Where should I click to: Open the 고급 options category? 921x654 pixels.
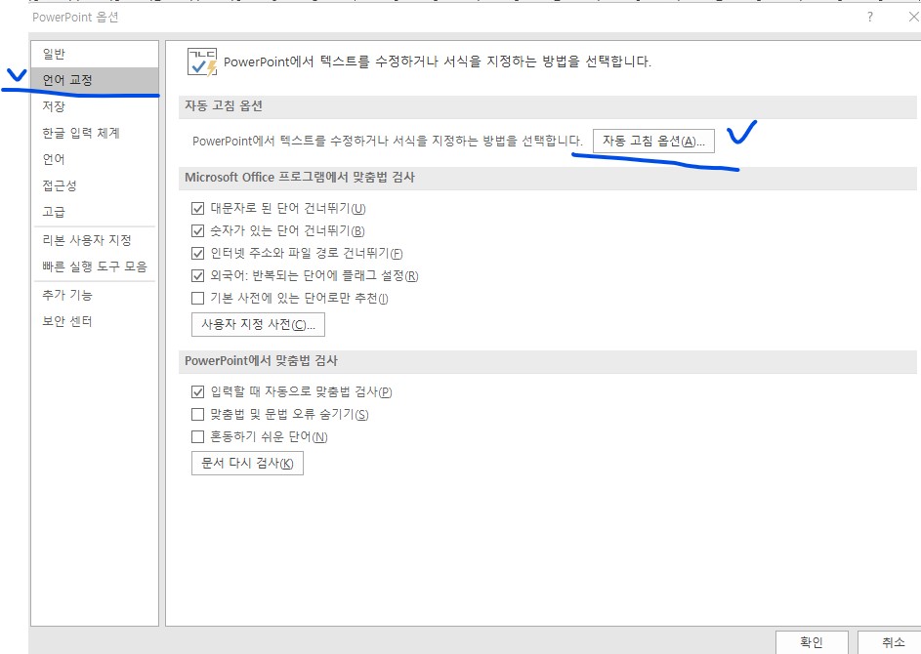coord(95,212)
